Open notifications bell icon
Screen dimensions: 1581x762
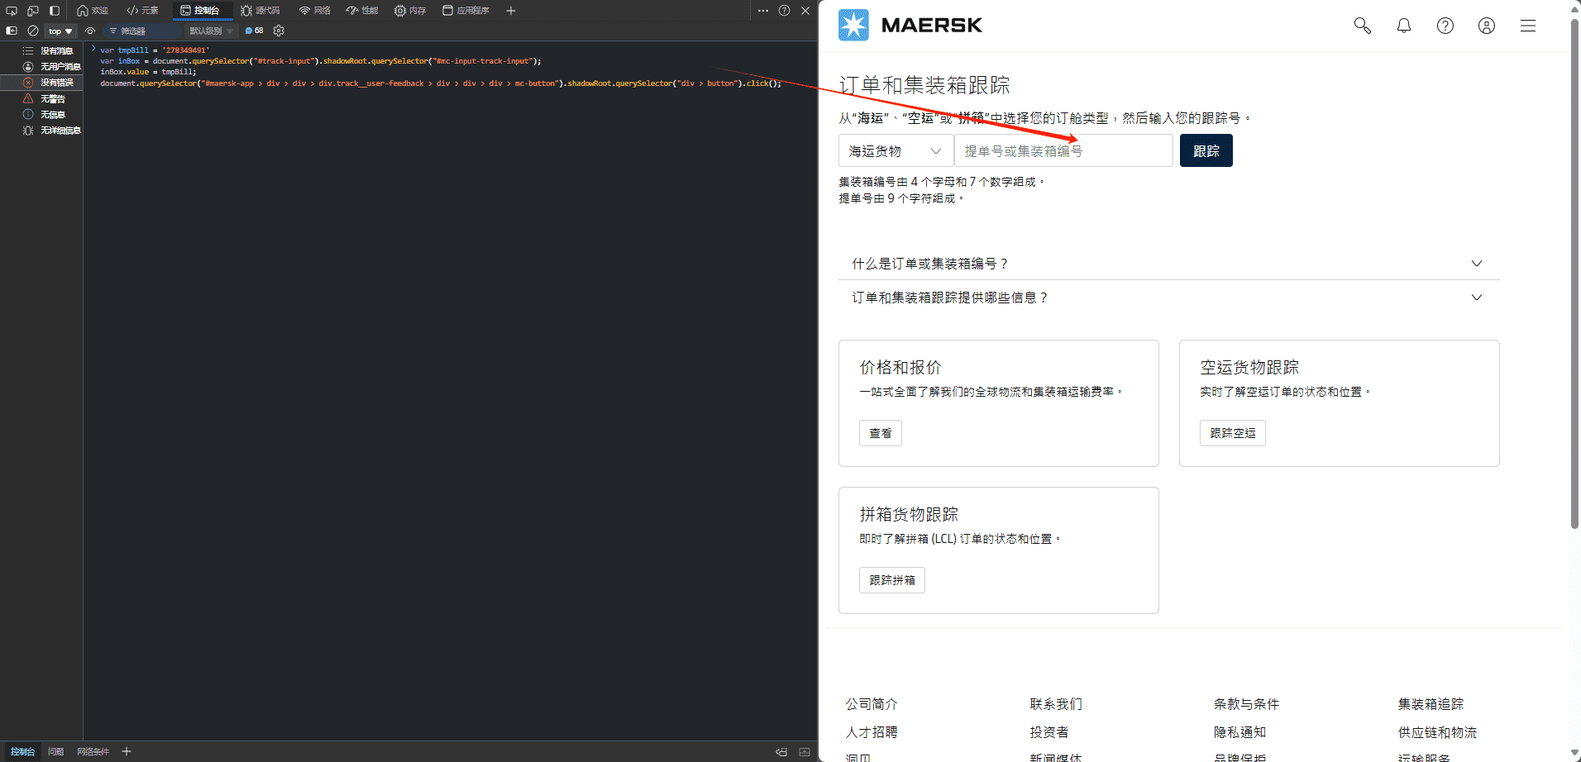point(1404,26)
